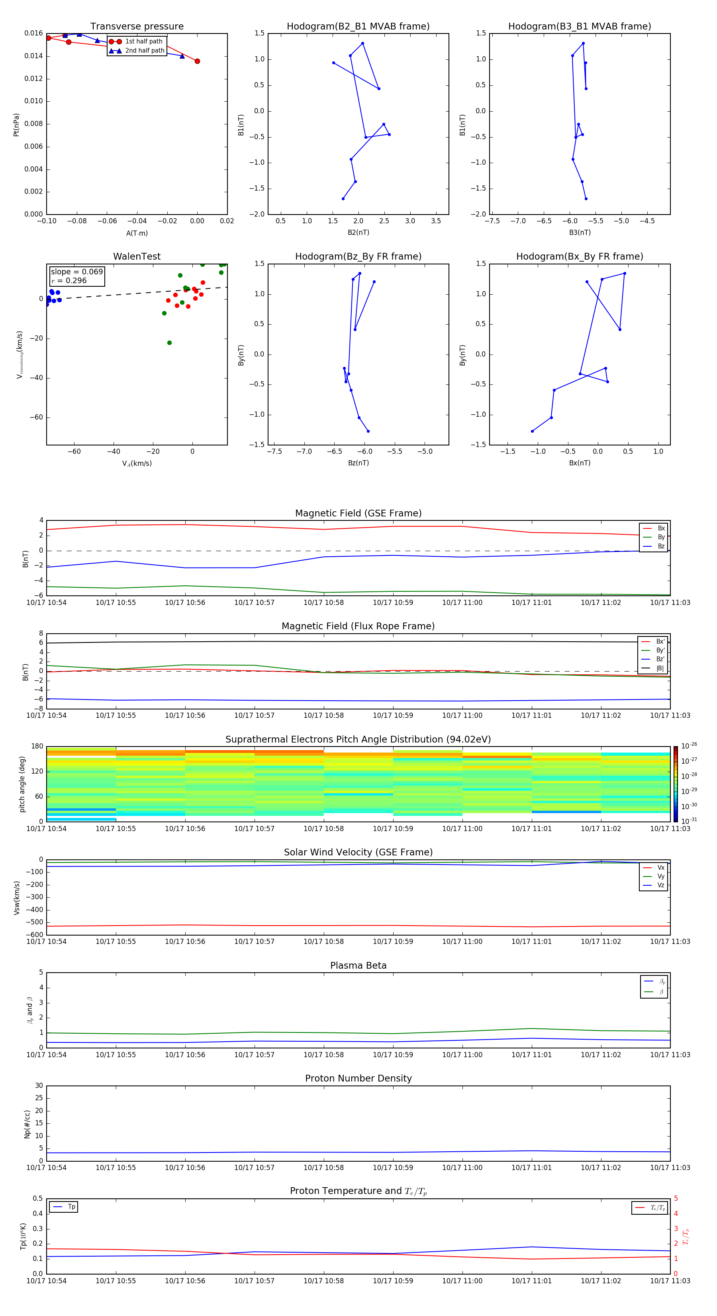Click green outlier point near -22 in WalenTest
The width and height of the screenshot is (717, 1316).
pos(169,343)
